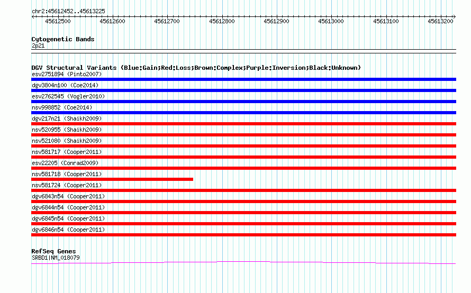Screen dimensions: 471x293
Task: Click ruler position 45613000
Action: 331,21
